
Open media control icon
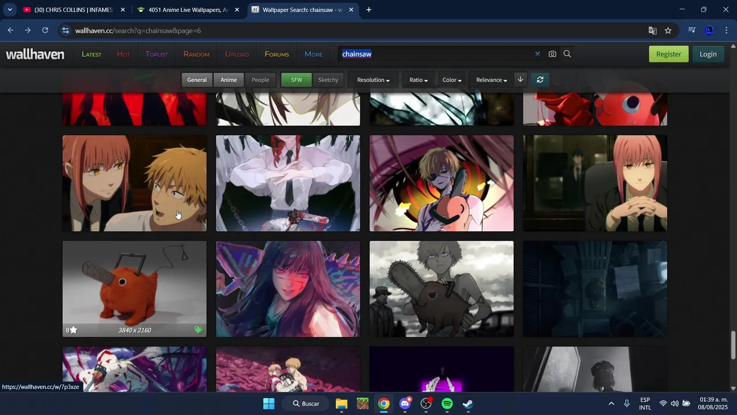[x=692, y=31]
